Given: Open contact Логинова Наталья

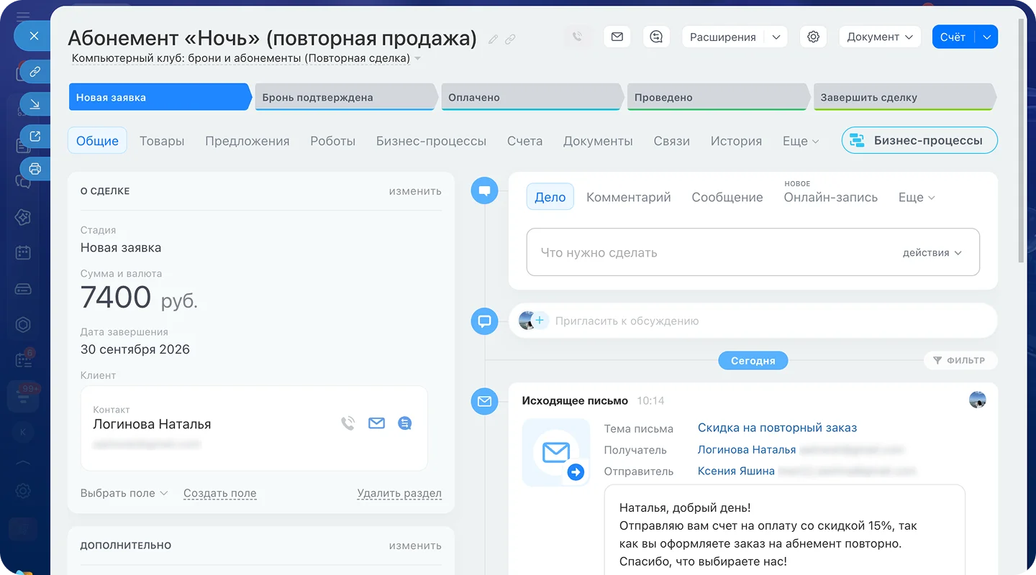Looking at the screenshot, I should click(152, 424).
